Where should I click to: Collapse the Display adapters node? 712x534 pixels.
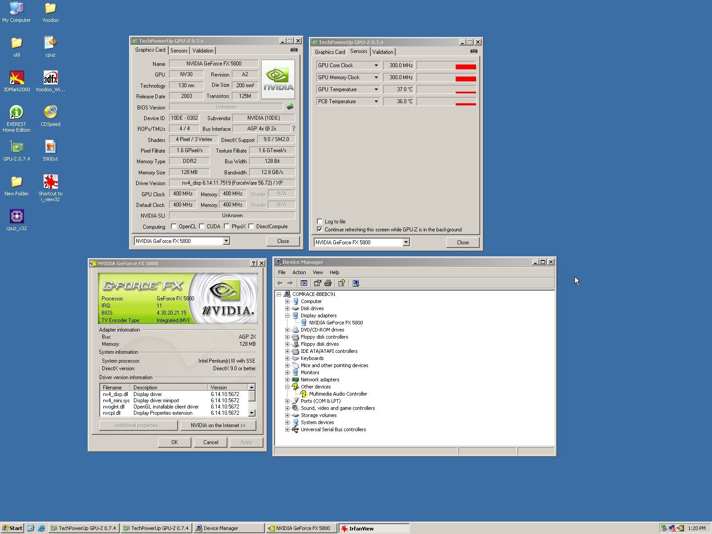[x=287, y=316]
